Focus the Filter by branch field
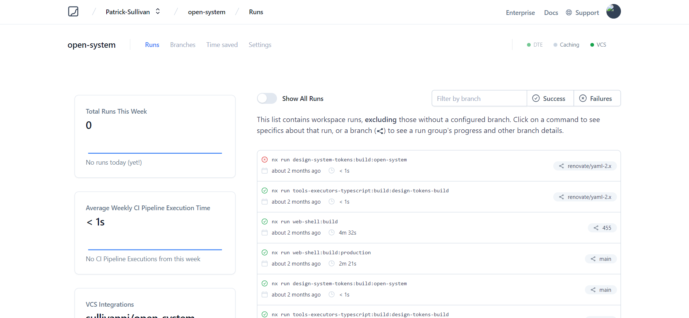This screenshot has height=318, width=689. [x=479, y=98]
